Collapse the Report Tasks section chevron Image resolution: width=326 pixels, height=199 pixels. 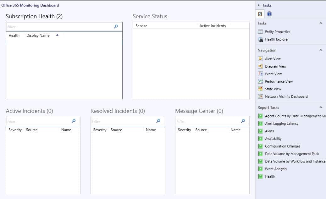[x=321, y=107]
